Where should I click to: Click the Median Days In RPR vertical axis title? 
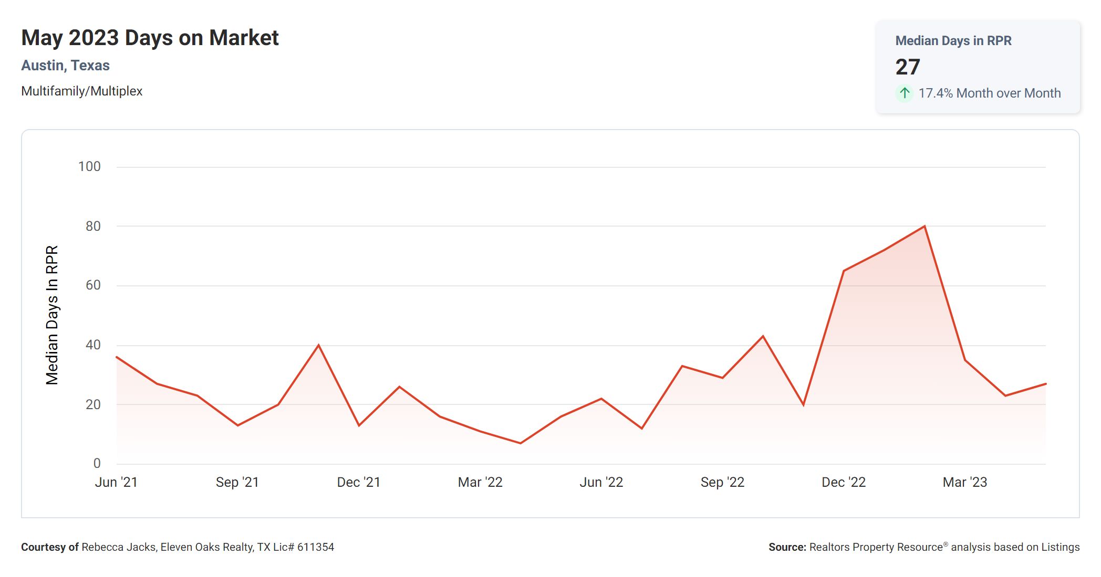(x=52, y=315)
